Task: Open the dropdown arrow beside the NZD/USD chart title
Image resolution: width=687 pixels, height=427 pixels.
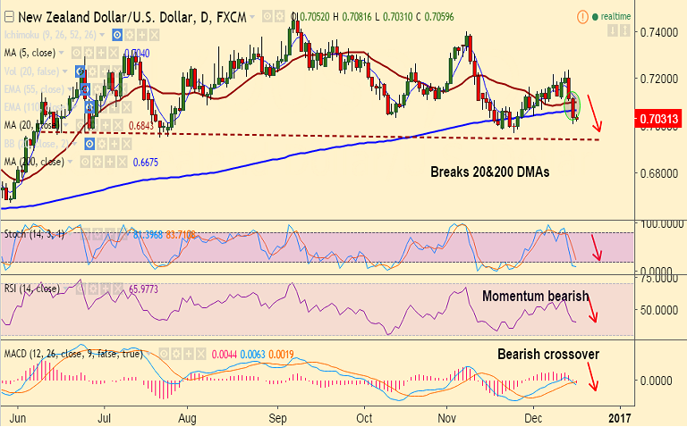Action: point(251,18)
